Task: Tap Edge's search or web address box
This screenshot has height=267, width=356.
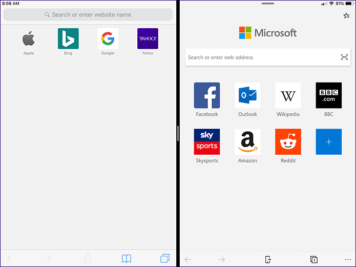Action: (268, 57)
